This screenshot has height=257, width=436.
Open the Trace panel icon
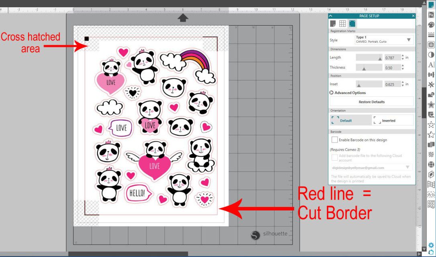coord(431,45)
